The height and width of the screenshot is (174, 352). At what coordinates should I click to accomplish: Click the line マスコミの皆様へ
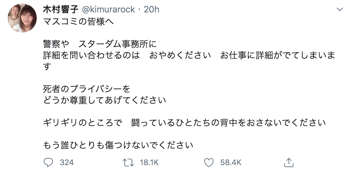pos(79,22)
